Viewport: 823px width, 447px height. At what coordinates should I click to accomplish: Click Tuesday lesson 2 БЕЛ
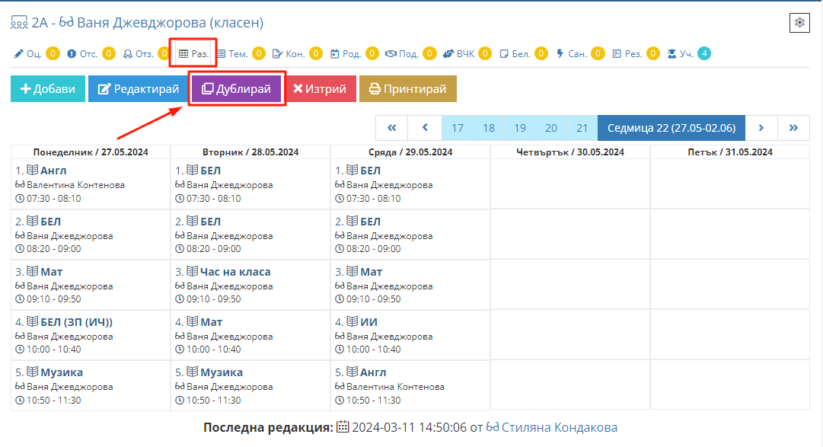210,222
